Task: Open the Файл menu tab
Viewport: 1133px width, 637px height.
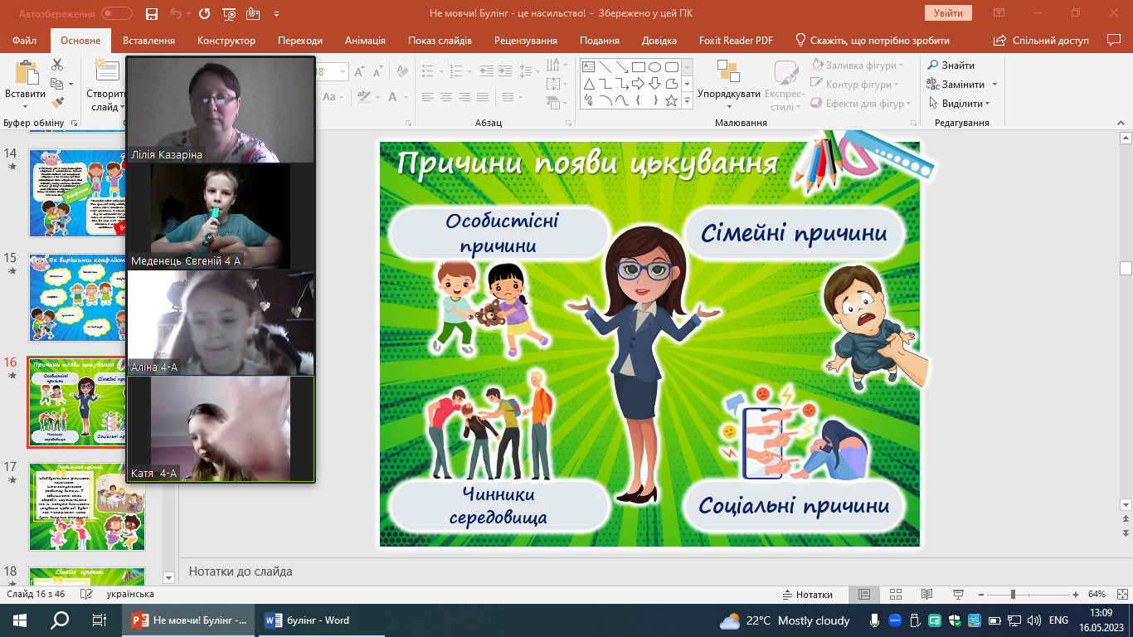Action: pyautogui.click(x=25, y=41)
